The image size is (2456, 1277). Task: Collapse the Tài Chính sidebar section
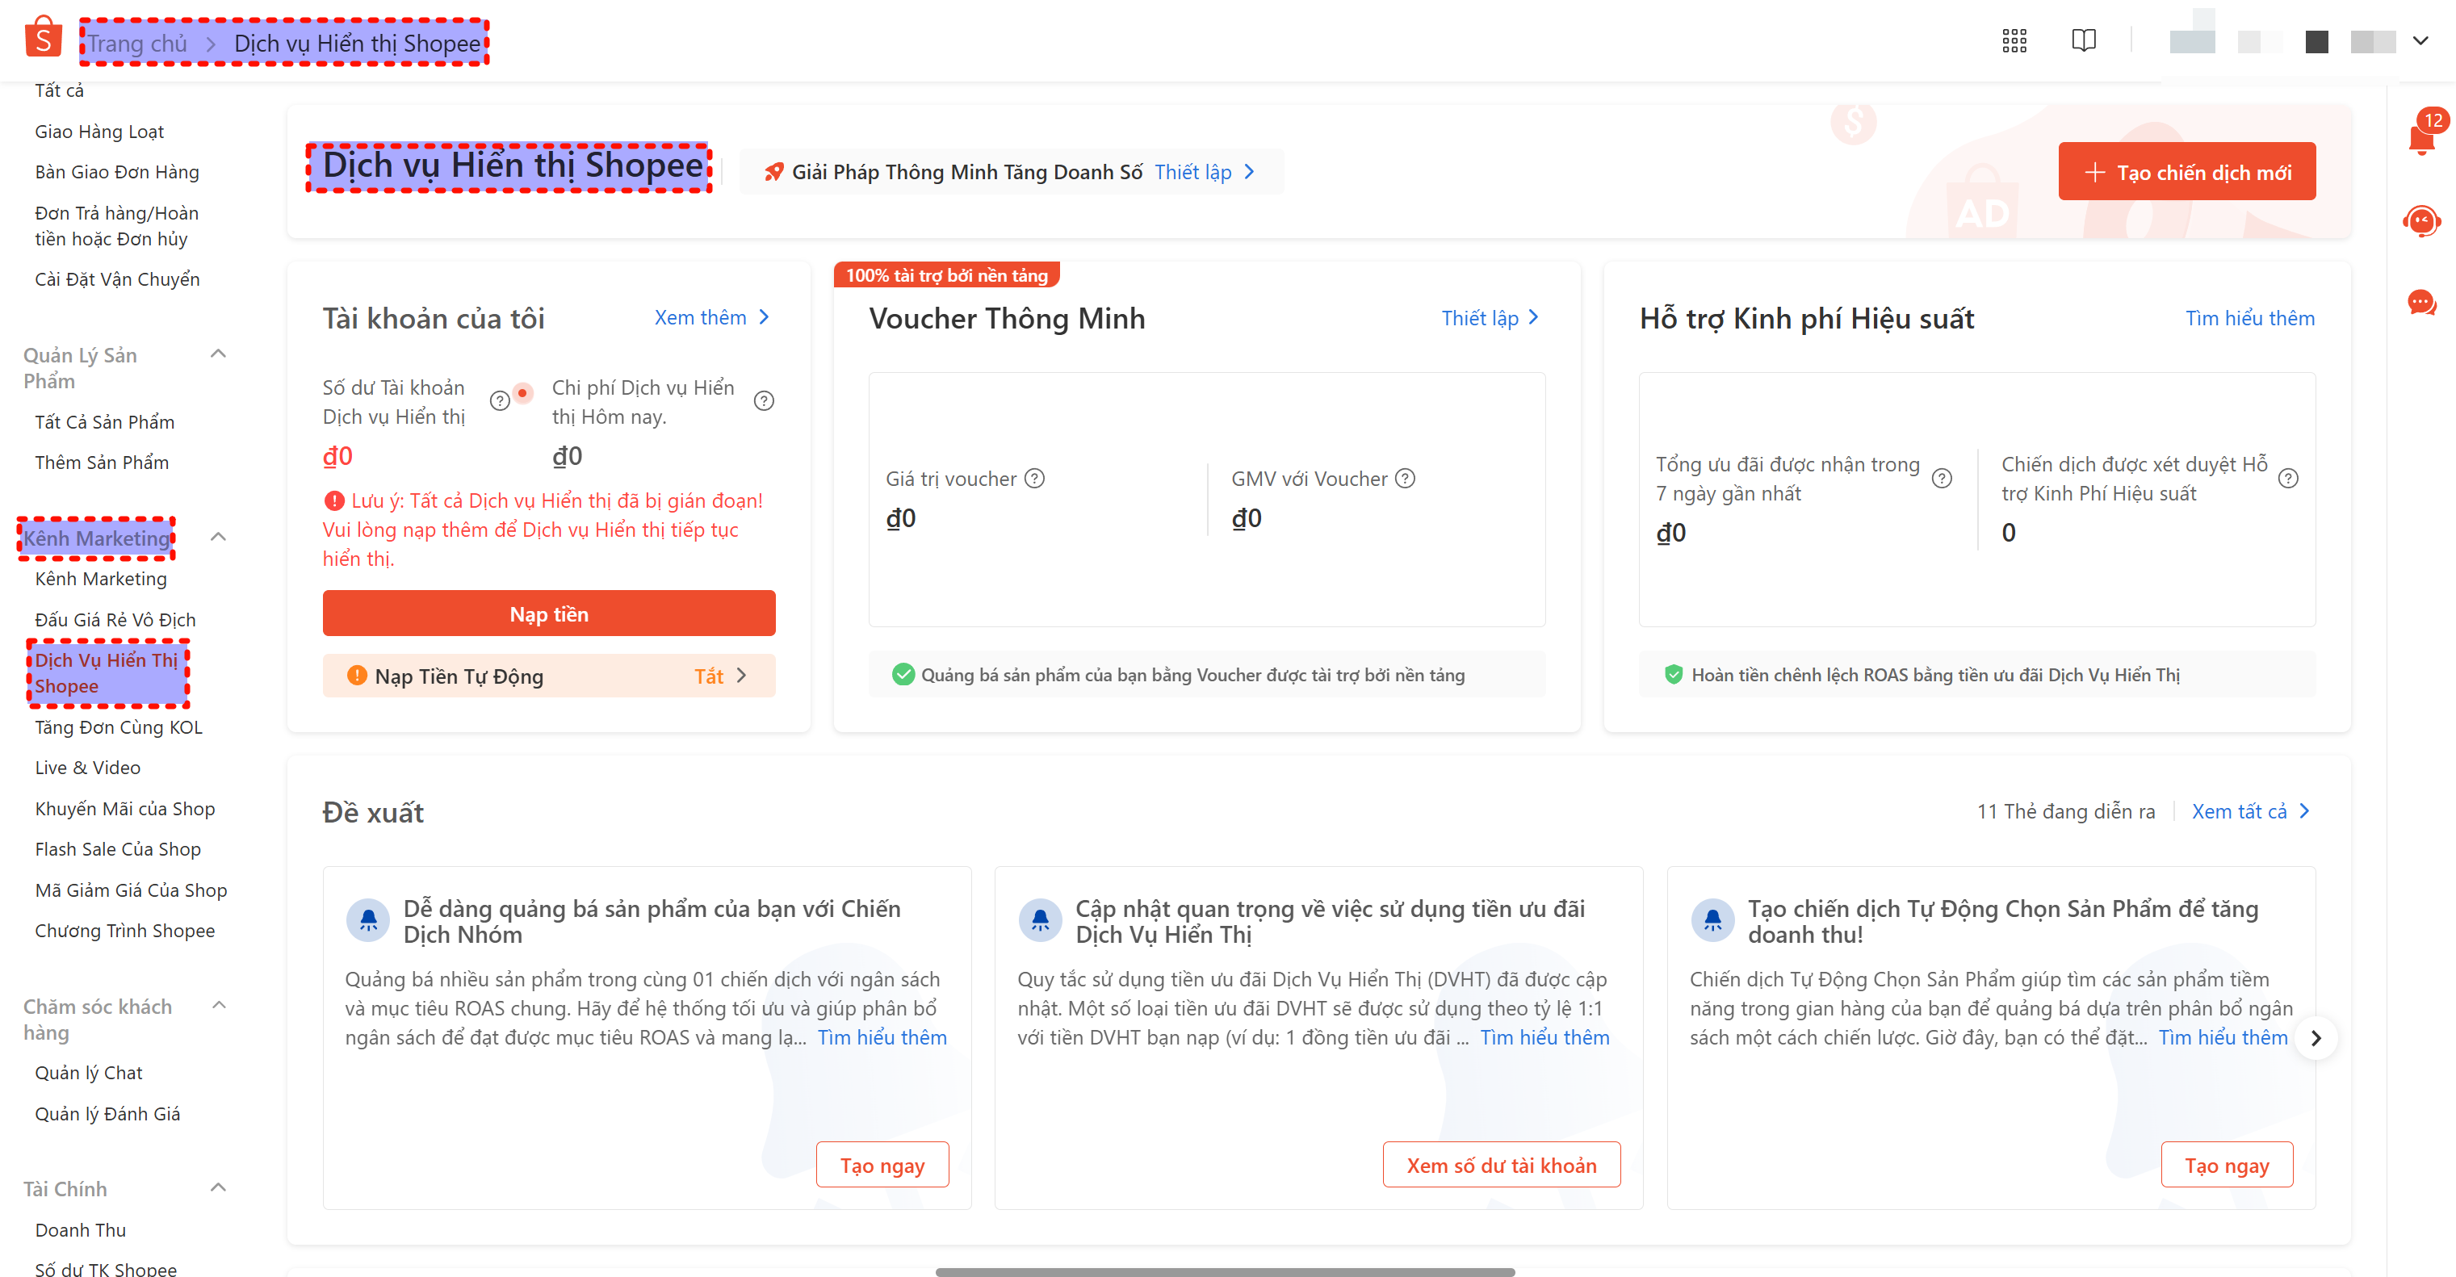coord(218,1187)
